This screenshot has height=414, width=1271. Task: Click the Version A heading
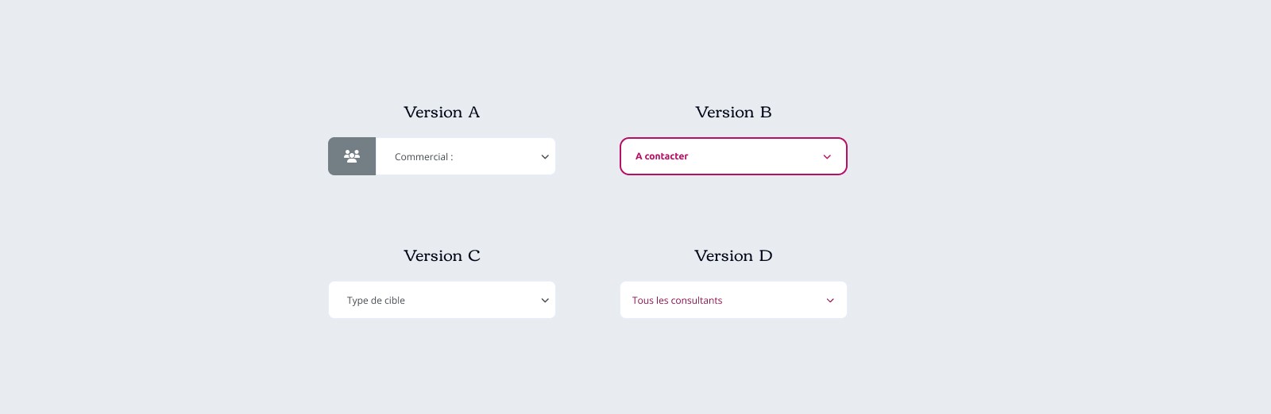[x=442, y=112]
